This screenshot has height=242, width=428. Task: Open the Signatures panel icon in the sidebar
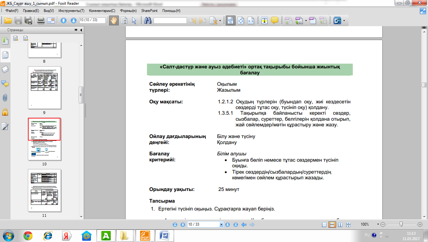pos(5,126)
